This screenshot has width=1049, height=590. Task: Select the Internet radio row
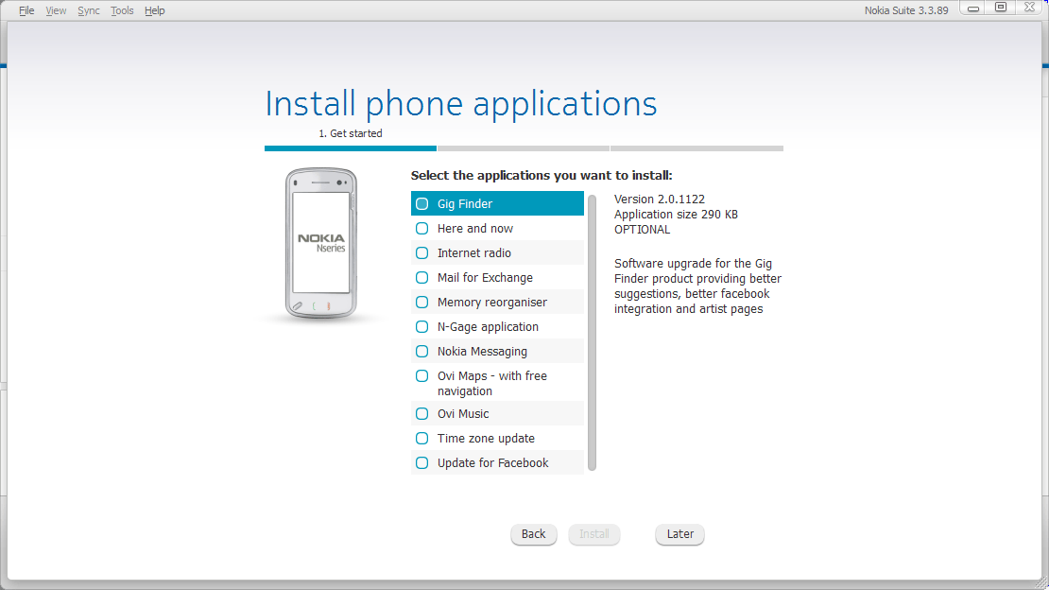[497, 253]
